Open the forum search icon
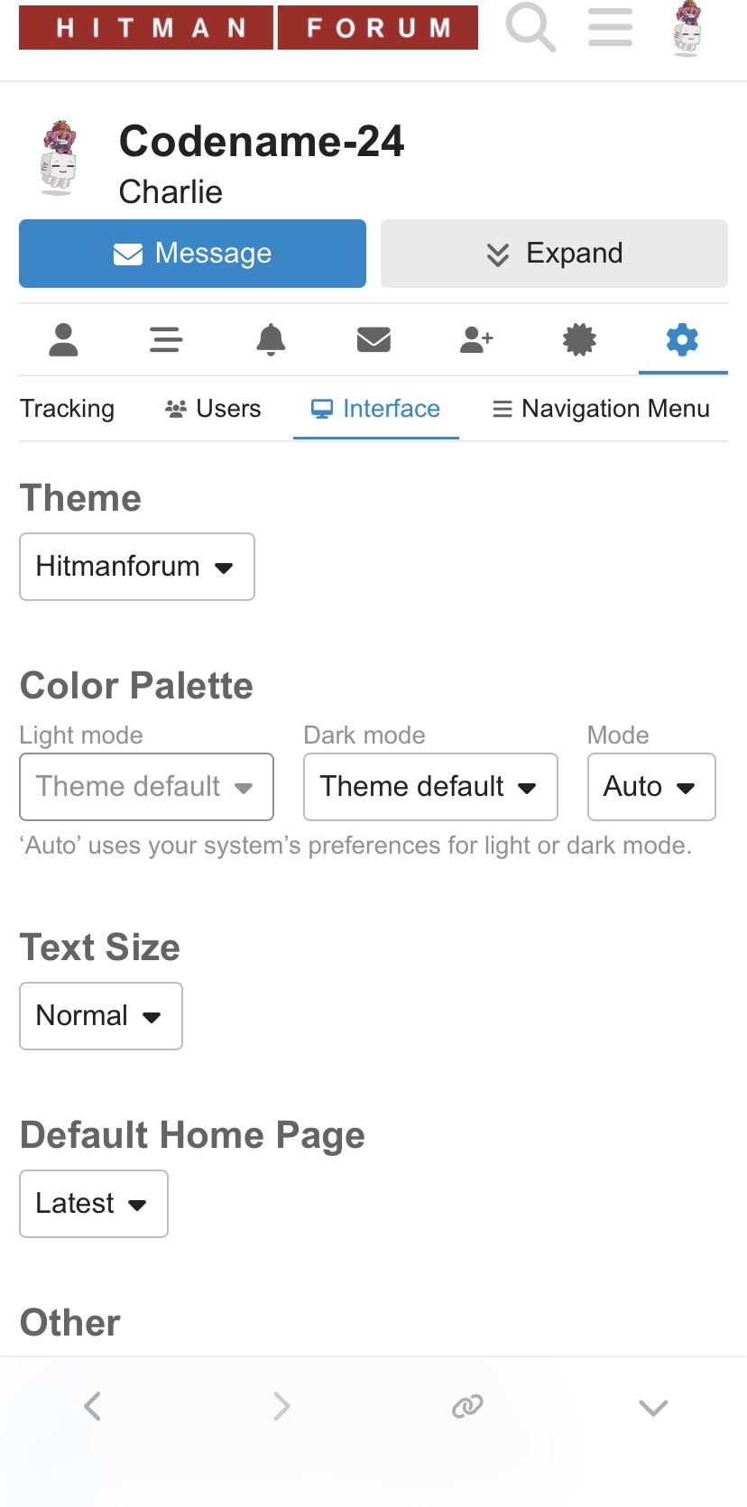This screenshot has height=1507, width=747. [530, 27]
